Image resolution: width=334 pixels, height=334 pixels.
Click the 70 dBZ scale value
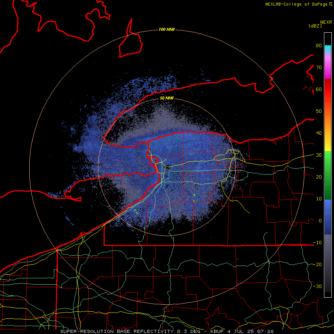point(319,67)
